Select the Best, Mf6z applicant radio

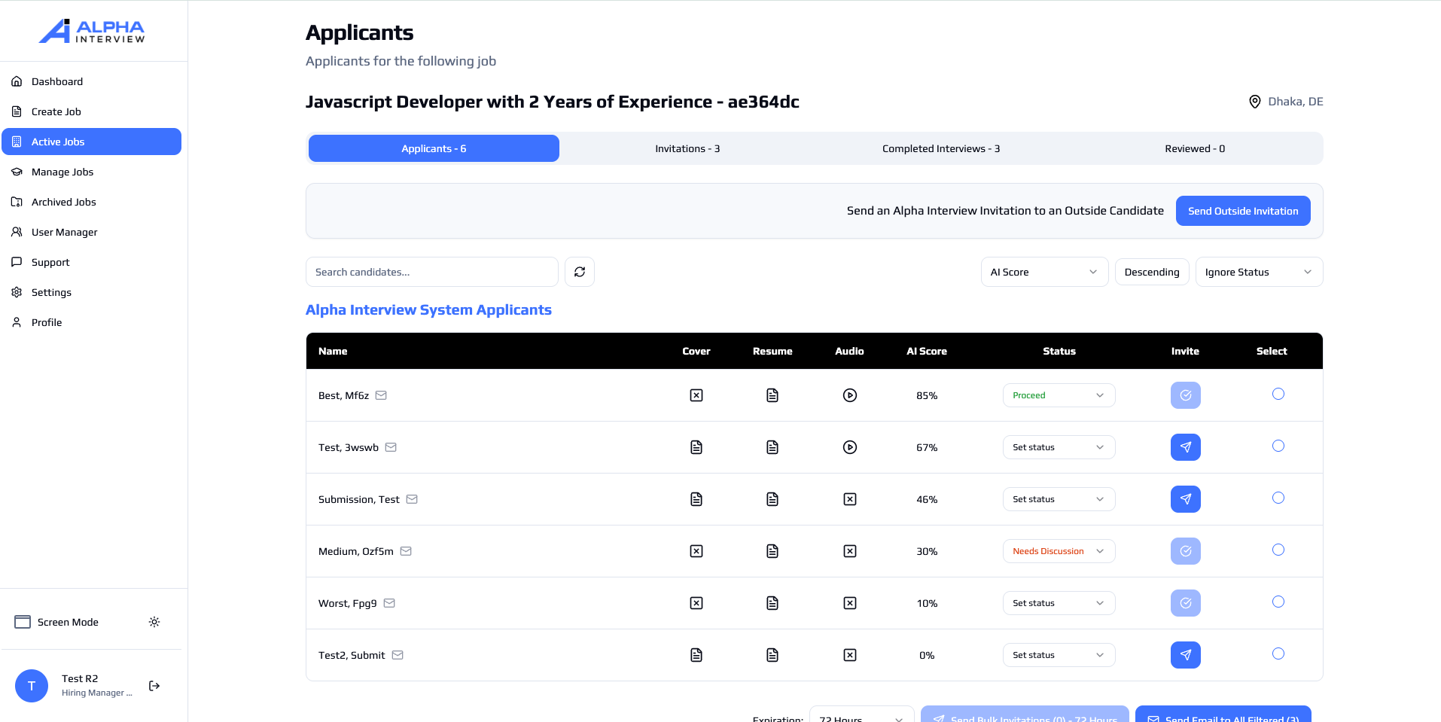point(1278,394)
